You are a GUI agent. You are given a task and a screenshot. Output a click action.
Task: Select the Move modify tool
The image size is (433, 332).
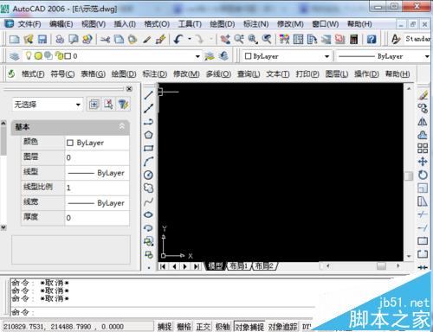click(423, 162)
